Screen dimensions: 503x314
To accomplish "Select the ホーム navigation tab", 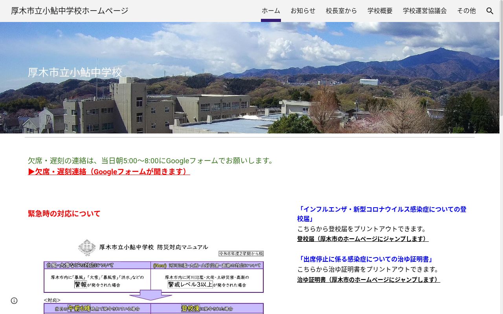I will point(271,11).
